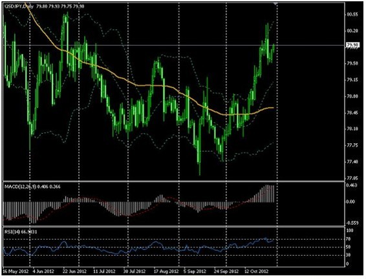Select the 22 Jun 2012 date label
This screenshot has height=279, width=366.
click(74, 271)
